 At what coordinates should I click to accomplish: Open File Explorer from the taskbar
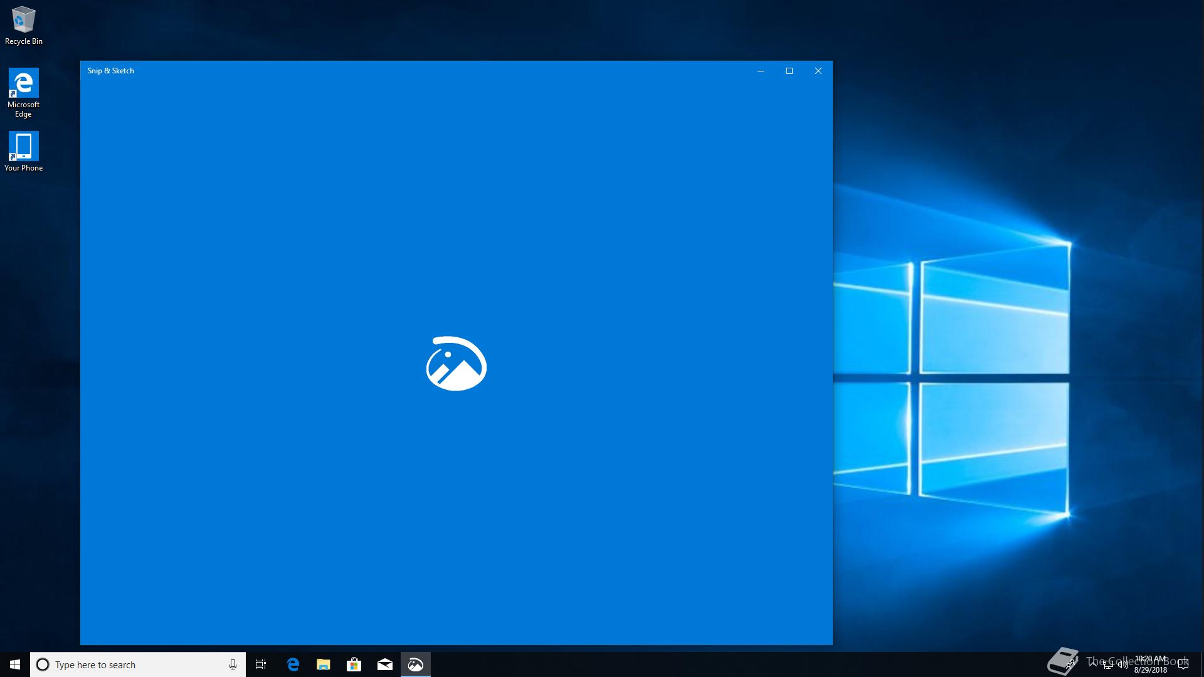pyautogui.click(x=324, y=664)
